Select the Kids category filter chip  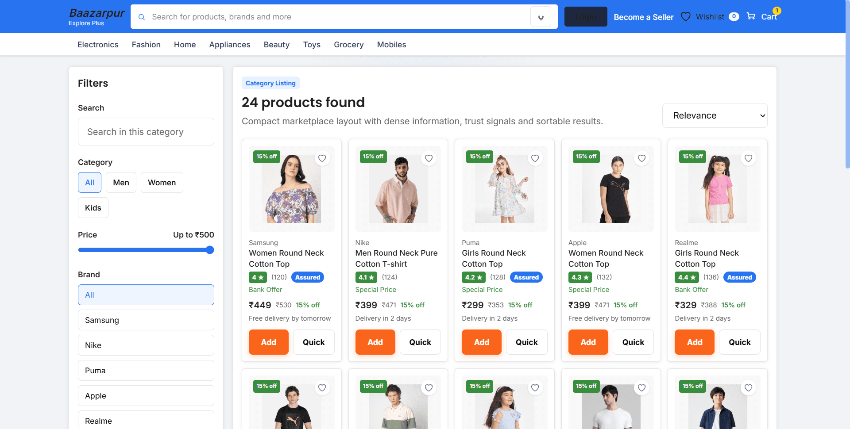point(93,208)
